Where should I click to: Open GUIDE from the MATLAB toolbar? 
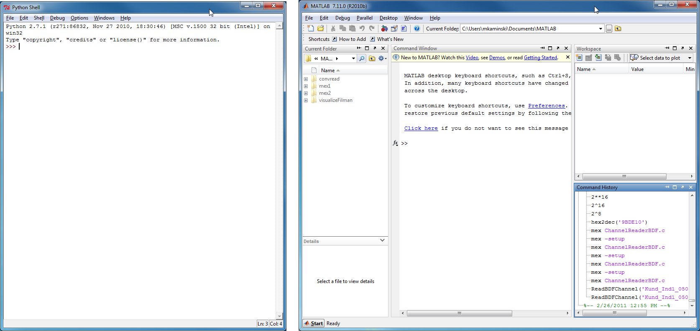click(x=394, y=28)
